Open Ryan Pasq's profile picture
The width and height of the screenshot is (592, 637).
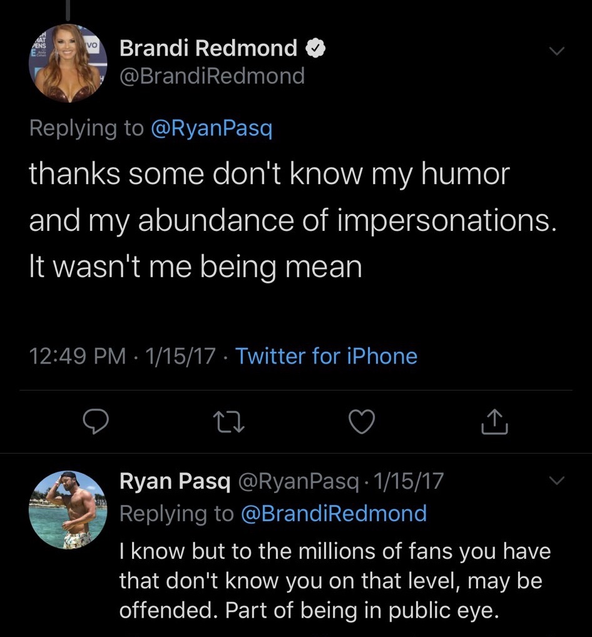pos(68,510)
